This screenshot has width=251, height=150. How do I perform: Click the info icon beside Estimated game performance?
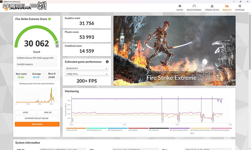point(107,62)
